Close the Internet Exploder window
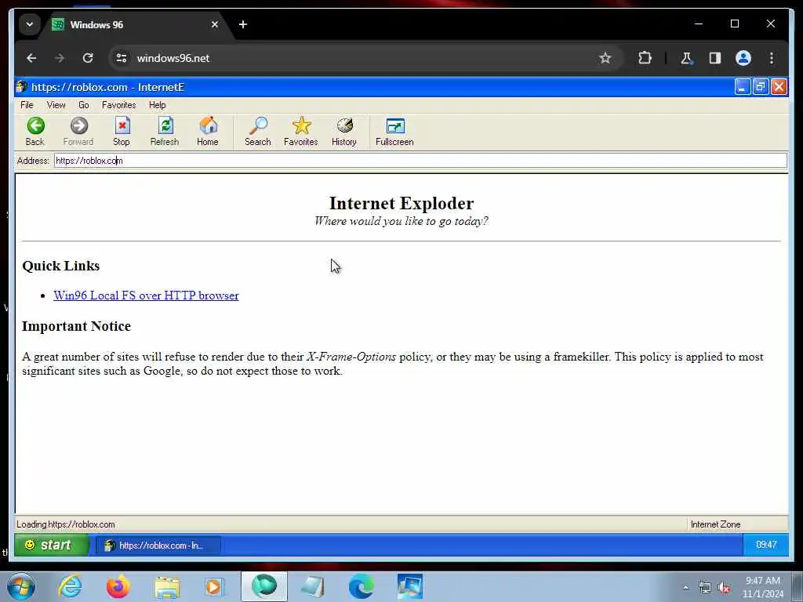803x602 pixels. 779,87
